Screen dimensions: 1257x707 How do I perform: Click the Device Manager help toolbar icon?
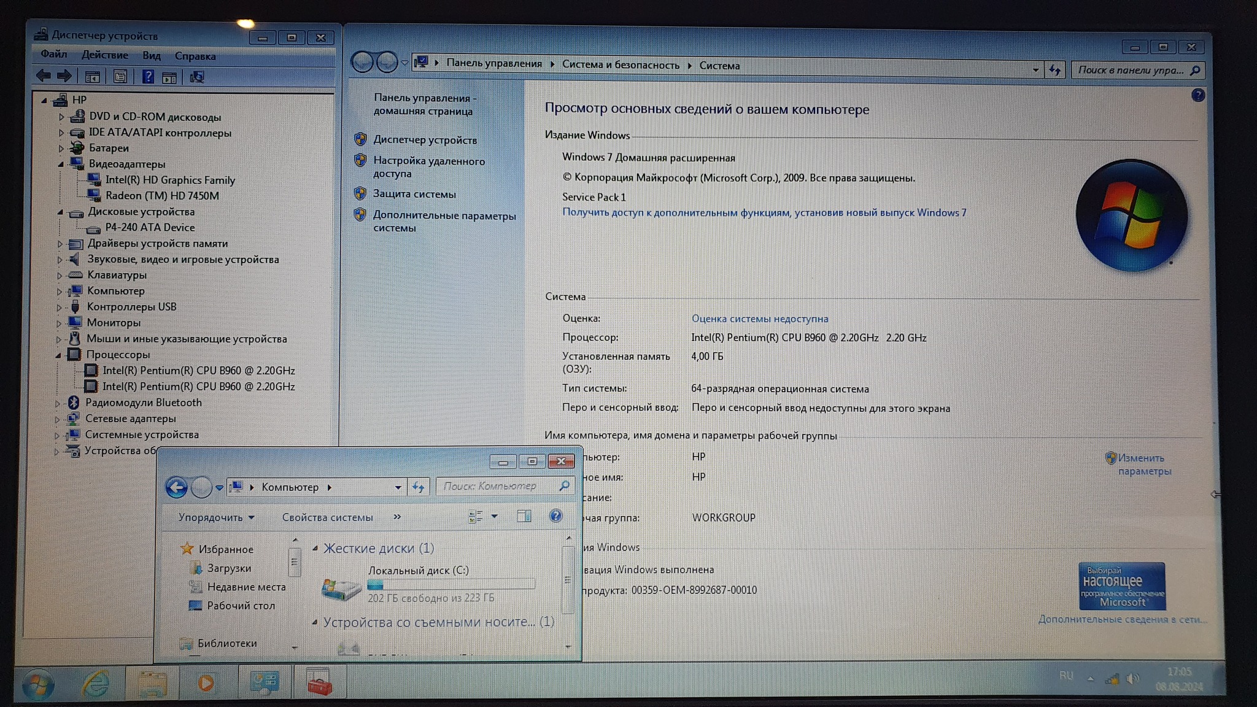(148, 77)
